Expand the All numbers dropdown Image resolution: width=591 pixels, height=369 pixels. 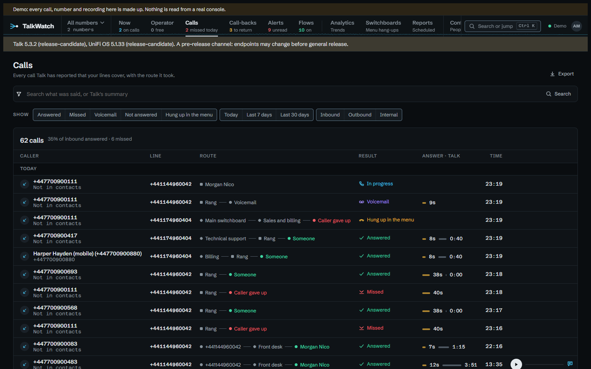click(x=86, y=26)
